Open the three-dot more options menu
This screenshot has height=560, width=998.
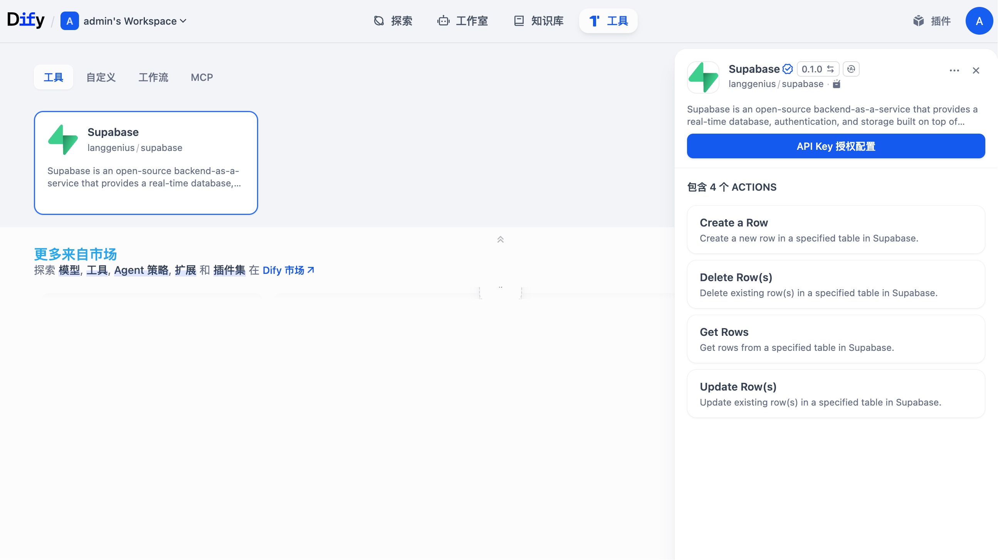[x=954, y=70]
